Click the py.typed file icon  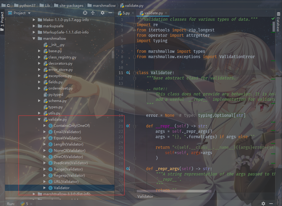pos(46,95)
